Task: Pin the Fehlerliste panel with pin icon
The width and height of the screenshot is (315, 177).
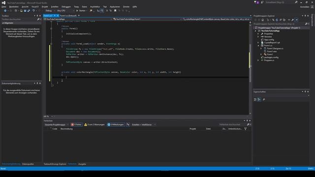Action: pos(247,120)
